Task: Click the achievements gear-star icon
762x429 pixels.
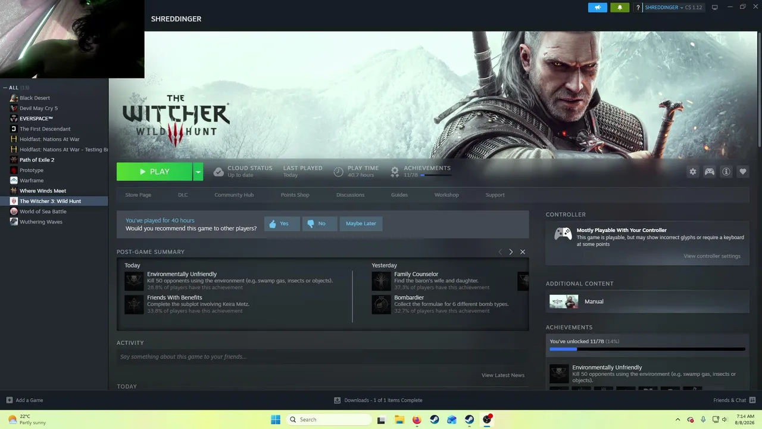Action: tap(394, 172)
